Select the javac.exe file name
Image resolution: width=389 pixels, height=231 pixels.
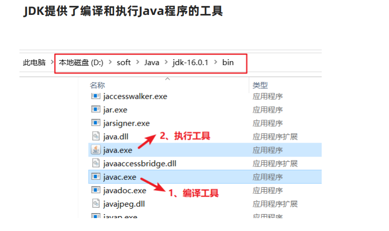click(120, 177)
